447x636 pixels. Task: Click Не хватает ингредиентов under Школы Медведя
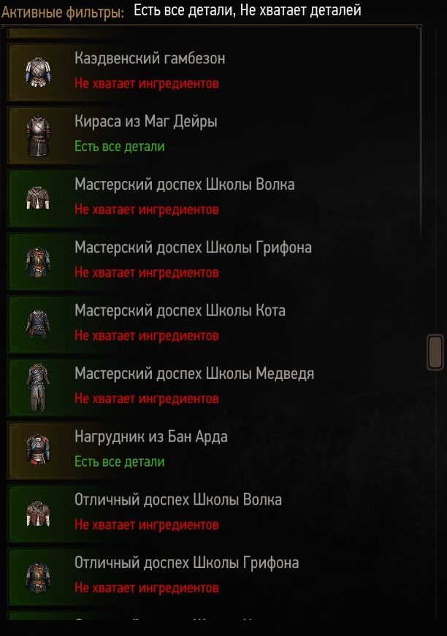coord(146,399)
